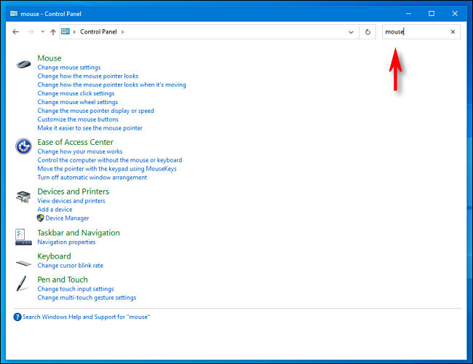
Task: Expand the chevron after Control Panel breadcrumb
Action: tap(123, 32)
